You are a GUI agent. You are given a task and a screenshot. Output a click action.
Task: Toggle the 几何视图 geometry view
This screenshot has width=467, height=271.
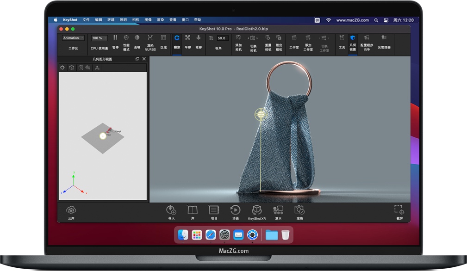(353, 38)
